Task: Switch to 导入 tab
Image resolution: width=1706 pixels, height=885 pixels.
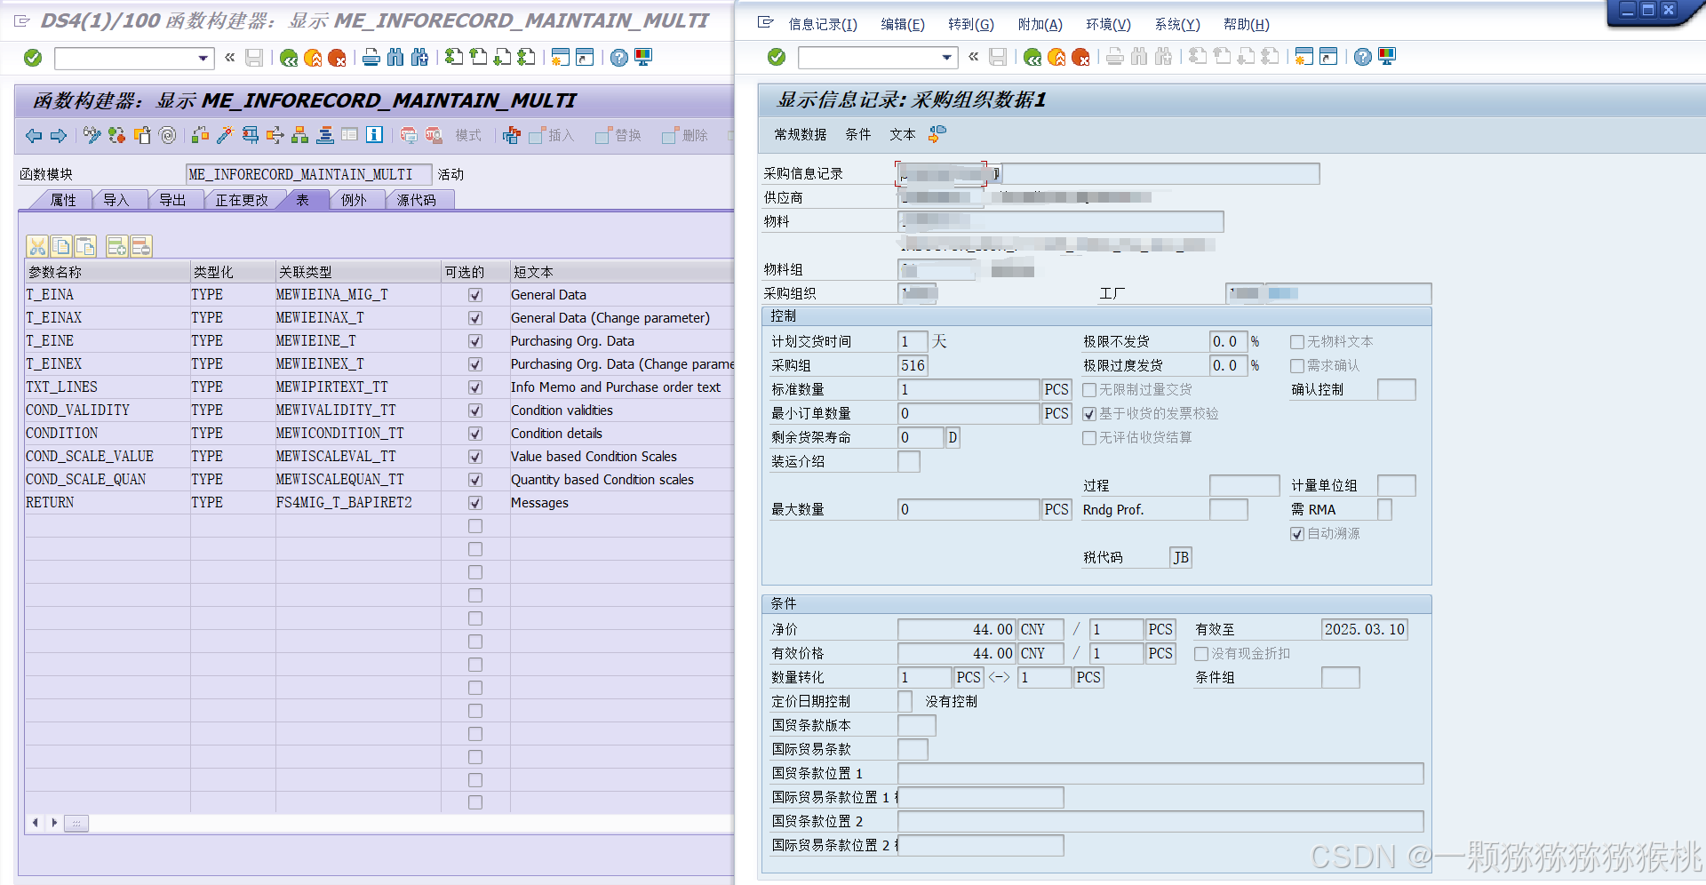Action: pyautogui.click(x=116, y=200)
